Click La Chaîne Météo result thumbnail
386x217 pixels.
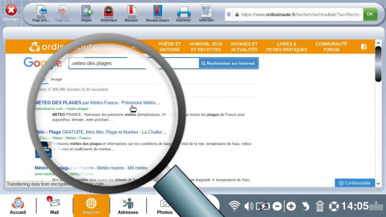pos(43,150)
